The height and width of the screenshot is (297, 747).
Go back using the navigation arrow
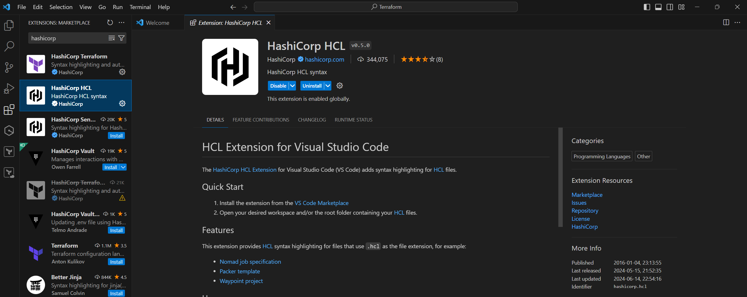pyautogui.click(x=233, y=7)
